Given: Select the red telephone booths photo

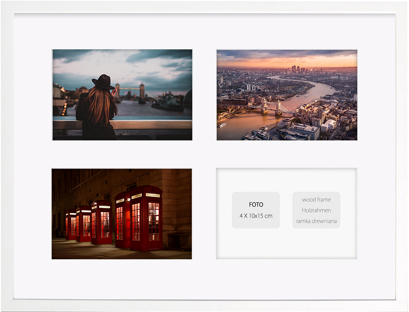Looking at the screenshot, I should 122,214.
